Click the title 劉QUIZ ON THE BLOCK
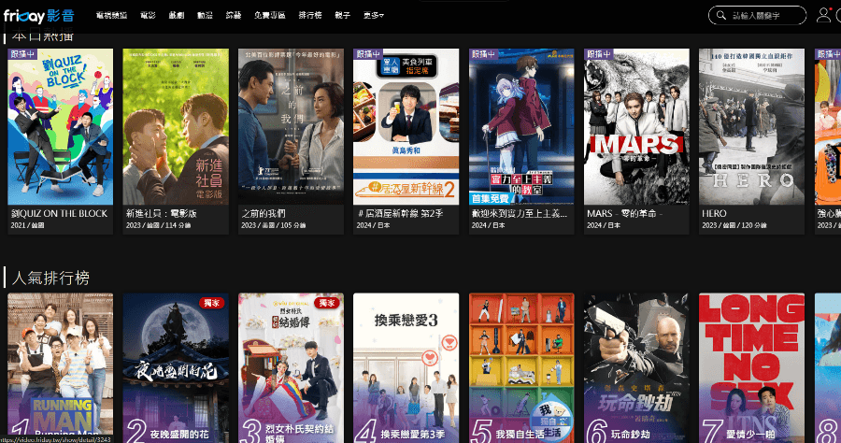841x443 pixels. [x=60, y=213]
